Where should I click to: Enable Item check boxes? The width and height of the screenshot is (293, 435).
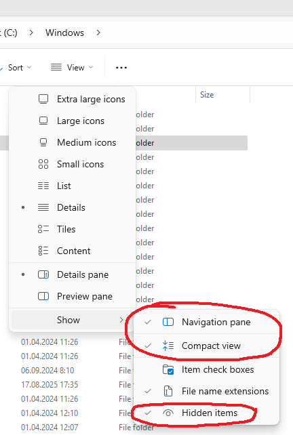point(207,369)
